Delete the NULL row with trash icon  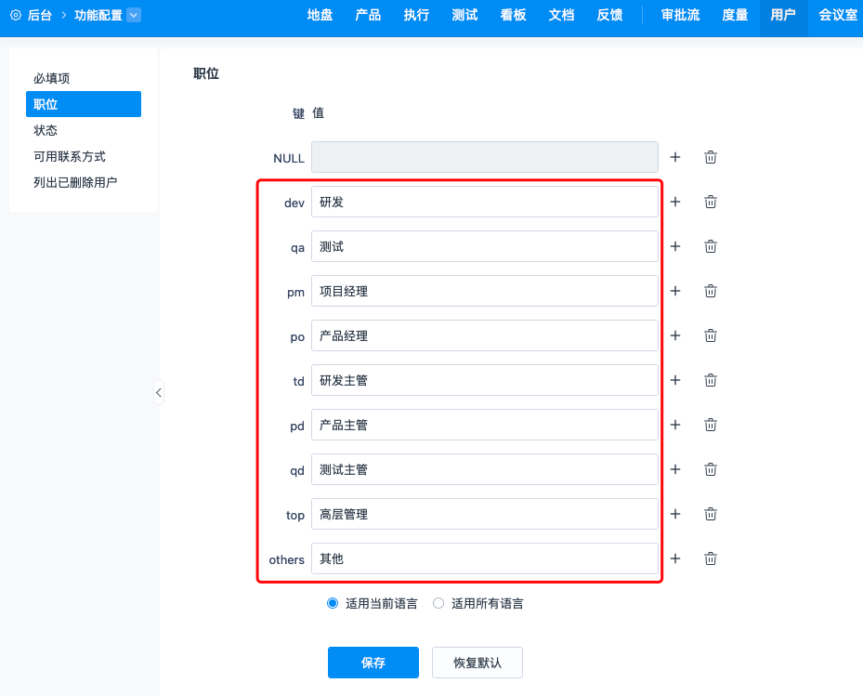(x=711, y=157)
